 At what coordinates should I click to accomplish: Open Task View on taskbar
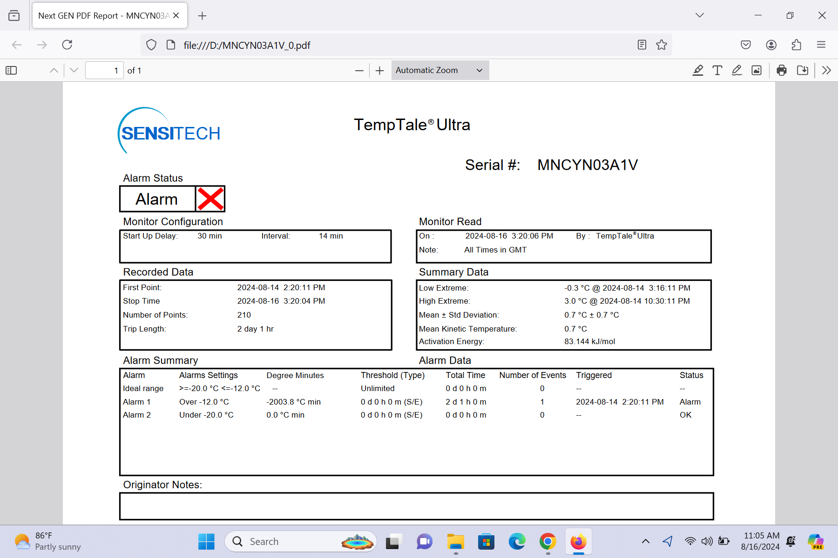coord(394,542)
